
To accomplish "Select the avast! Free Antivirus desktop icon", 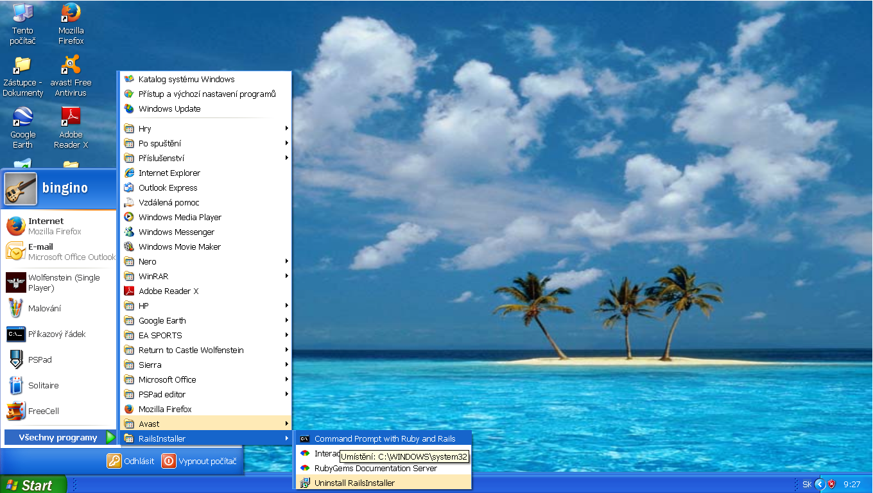I will (x=71, y=76).
